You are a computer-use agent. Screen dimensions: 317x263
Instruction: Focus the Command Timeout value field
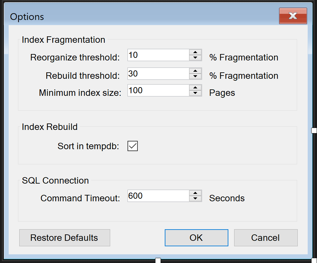point(159,196)
